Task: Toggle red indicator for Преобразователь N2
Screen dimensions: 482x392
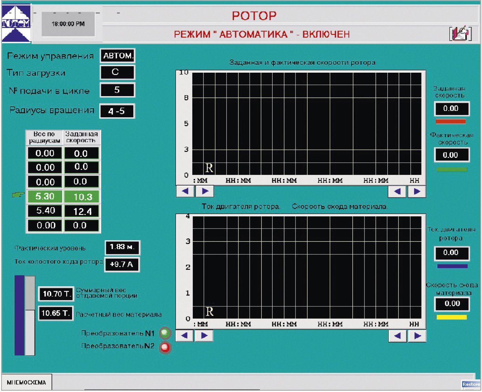Action: pyautogui.click(x=165, y=348)
